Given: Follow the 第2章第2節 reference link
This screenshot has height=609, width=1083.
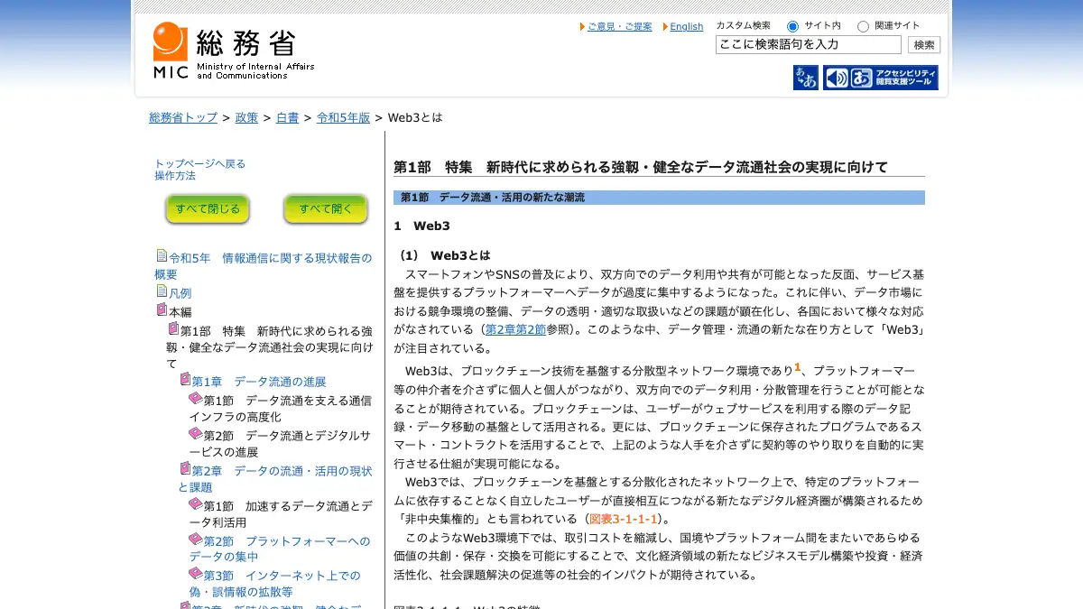Looking at the screenshot, I should pos(515,329).
